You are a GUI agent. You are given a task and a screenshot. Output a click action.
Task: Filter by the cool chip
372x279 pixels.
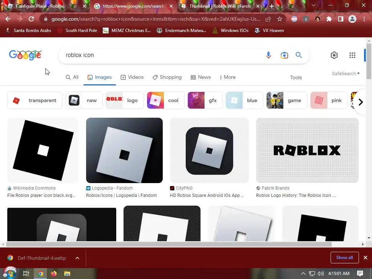pos(166,100)
